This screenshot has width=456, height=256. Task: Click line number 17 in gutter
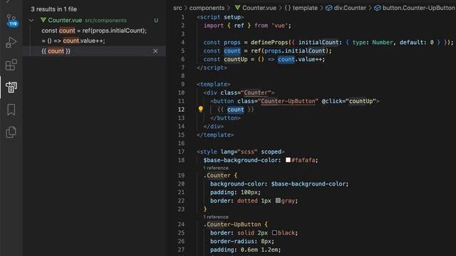(x=181, y=151)
